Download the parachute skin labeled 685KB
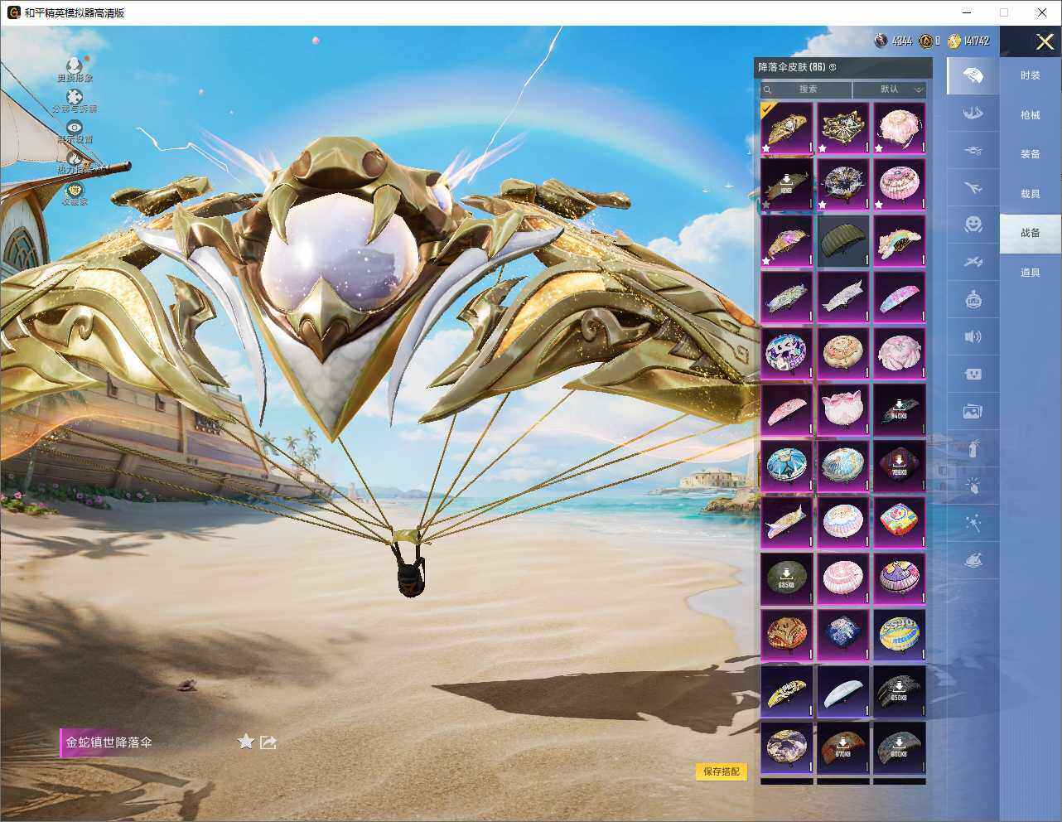This screenshot has width=1062, height=822. (787, 579)
